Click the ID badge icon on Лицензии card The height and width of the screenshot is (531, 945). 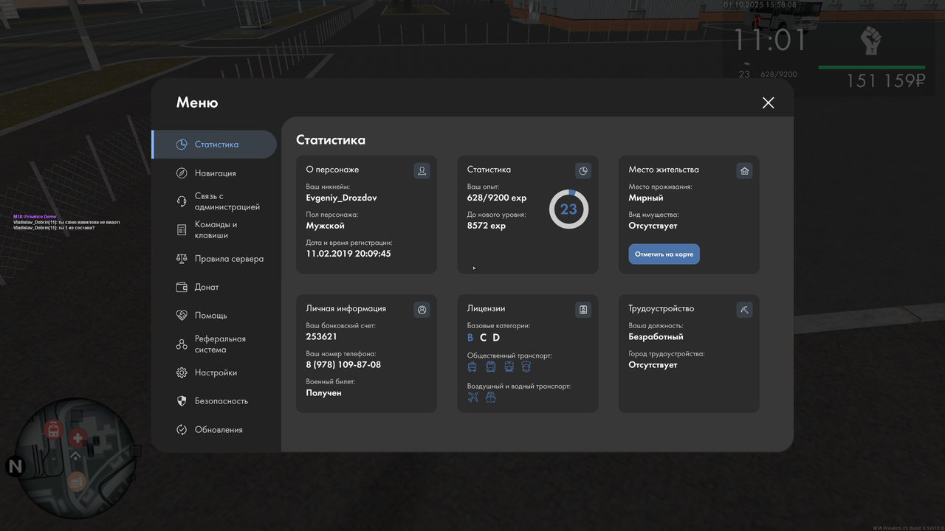[583, 310]
